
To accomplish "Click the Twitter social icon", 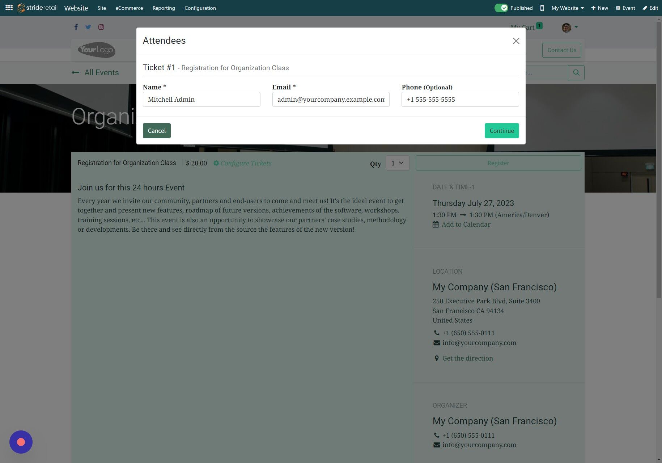I will [88, 27].
